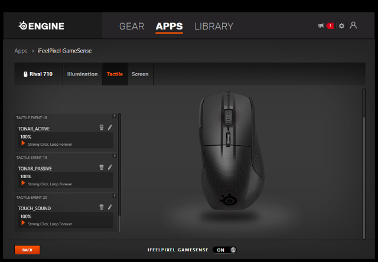The height and width of the screenshot is (262, 378).
Task: Delete the TONAR_PASSIVE tactile event
Action: click(102, 167)
